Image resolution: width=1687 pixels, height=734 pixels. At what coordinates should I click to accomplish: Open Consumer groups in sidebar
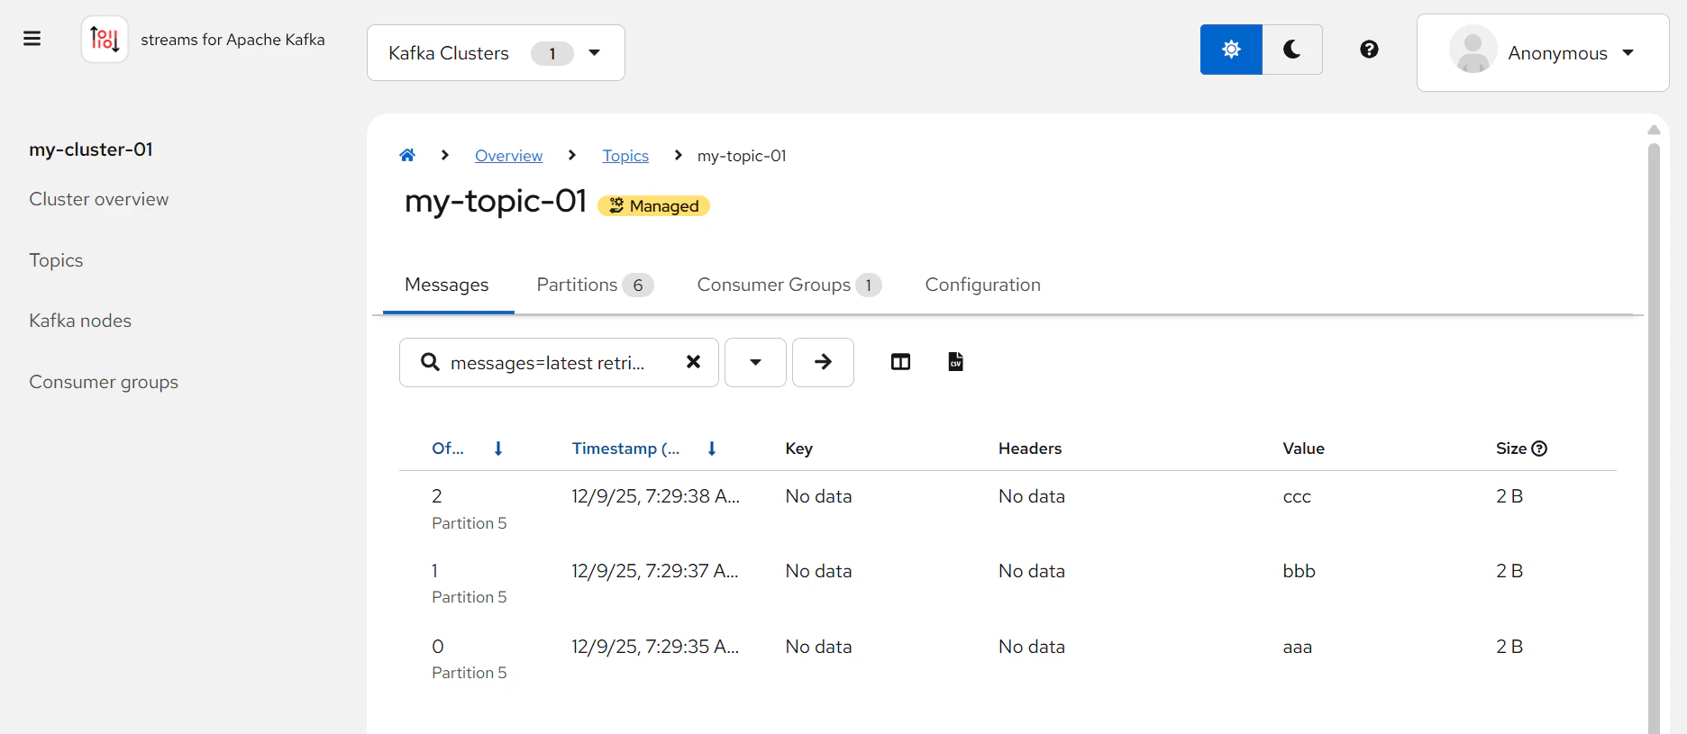[x=104, y=382]
